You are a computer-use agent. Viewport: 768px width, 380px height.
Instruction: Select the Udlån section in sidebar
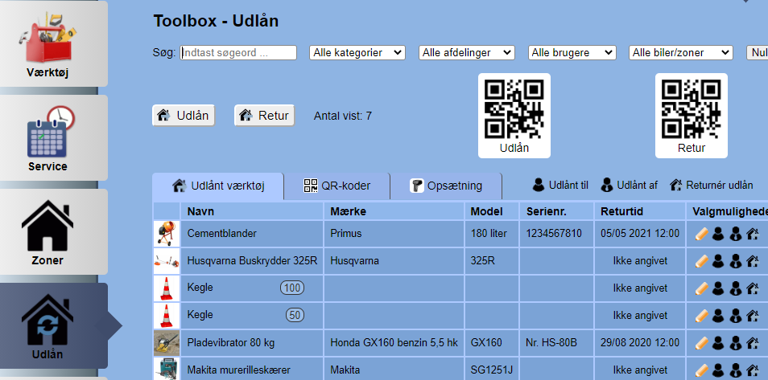coord(53,325)
